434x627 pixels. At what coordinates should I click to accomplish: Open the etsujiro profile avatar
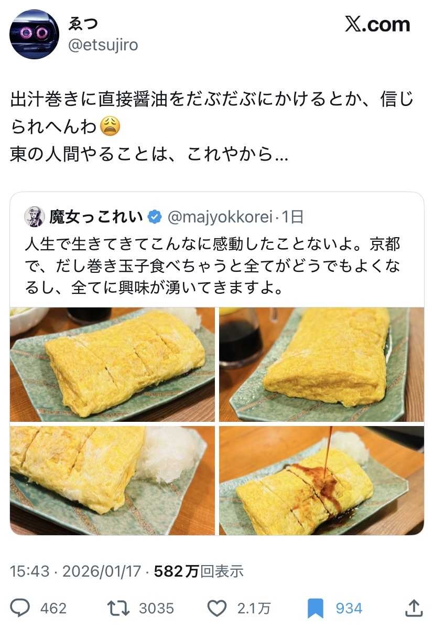pos(35,35)
